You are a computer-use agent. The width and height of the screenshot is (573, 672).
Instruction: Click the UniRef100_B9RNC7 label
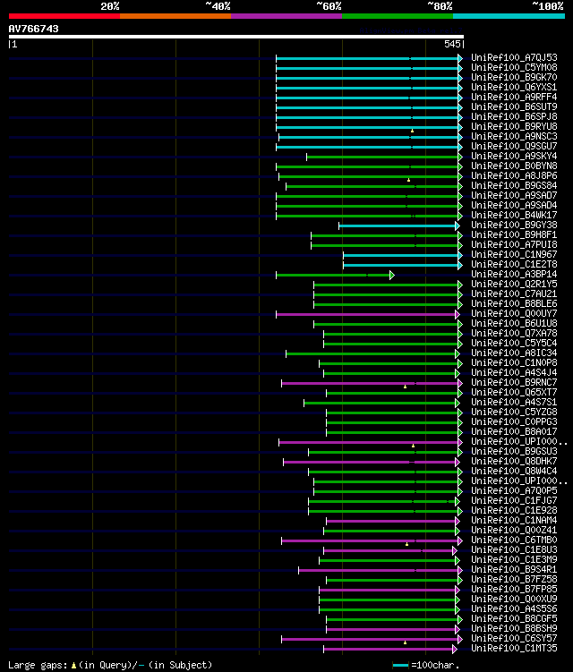[514, 383]
